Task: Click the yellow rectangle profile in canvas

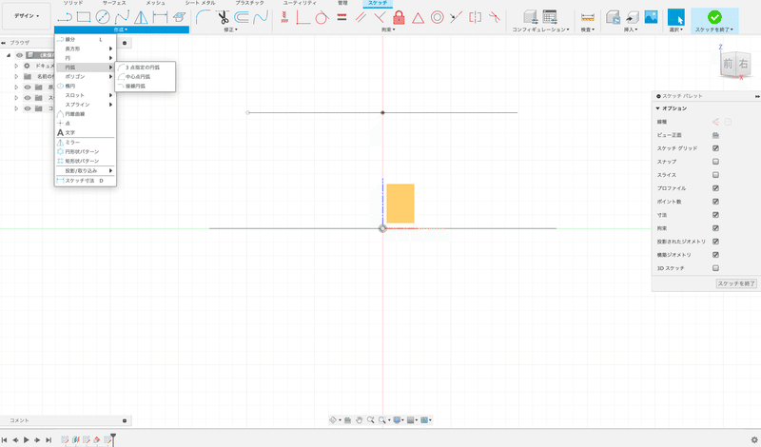Action: click(x=400, y=204)
